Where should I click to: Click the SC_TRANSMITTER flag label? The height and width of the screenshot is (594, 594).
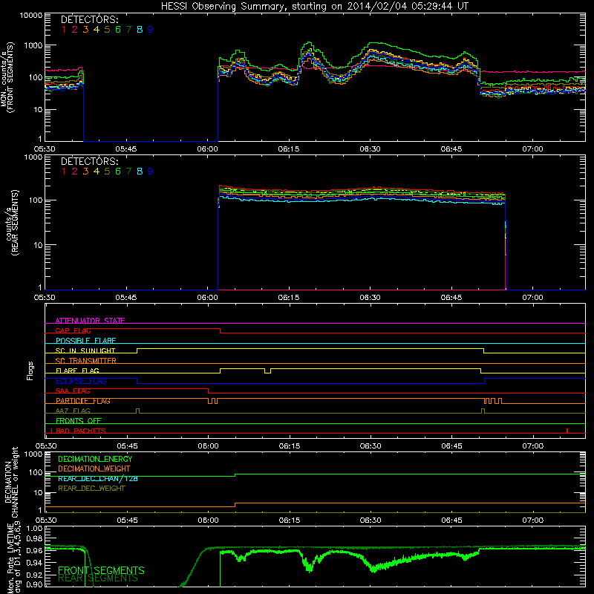86,360
